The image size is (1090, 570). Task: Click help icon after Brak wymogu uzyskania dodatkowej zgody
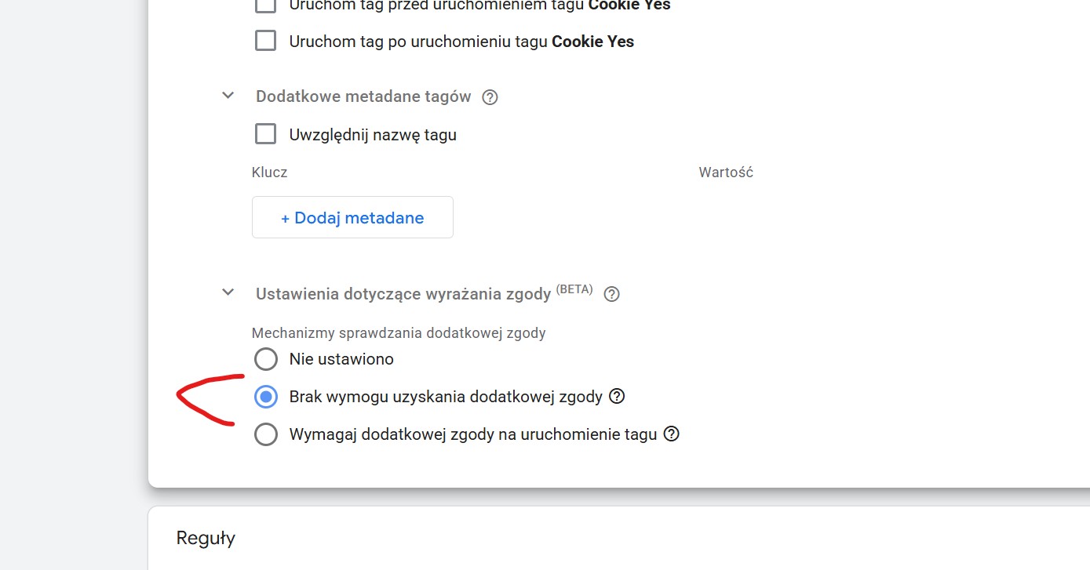(x=617, y=397)
